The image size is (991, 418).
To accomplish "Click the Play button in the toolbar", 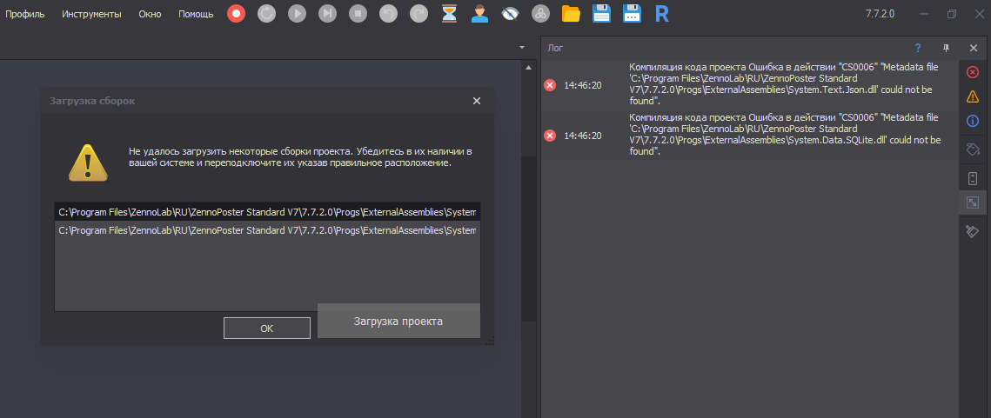I will (x=297, y=13).
